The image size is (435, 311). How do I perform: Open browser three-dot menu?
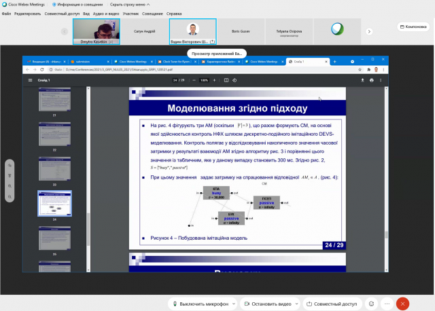pos(383,69)
